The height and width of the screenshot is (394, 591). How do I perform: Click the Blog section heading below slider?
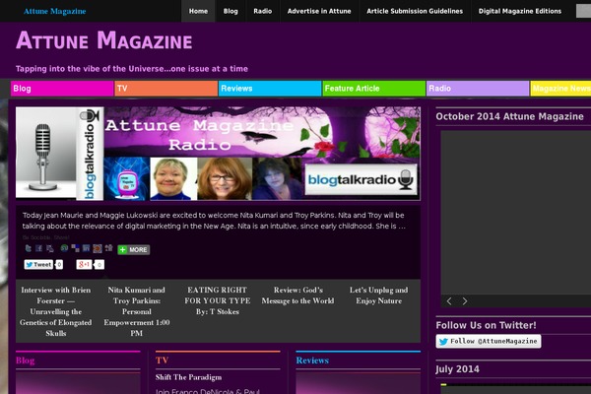pyautogui.click(x=26, y=361)
